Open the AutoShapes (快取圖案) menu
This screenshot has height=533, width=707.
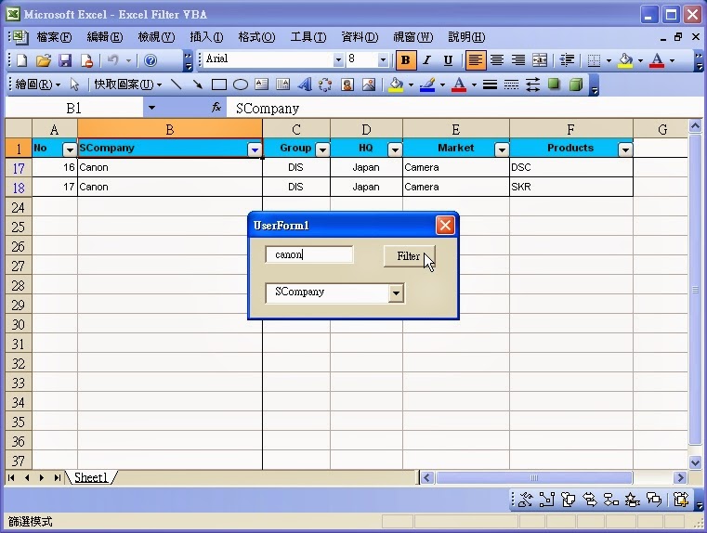tap(127, 84)
